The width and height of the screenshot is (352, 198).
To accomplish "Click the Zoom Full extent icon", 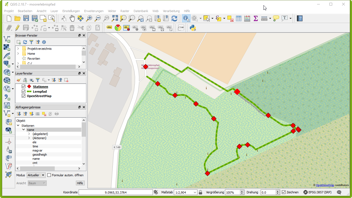I will point(115,18).
